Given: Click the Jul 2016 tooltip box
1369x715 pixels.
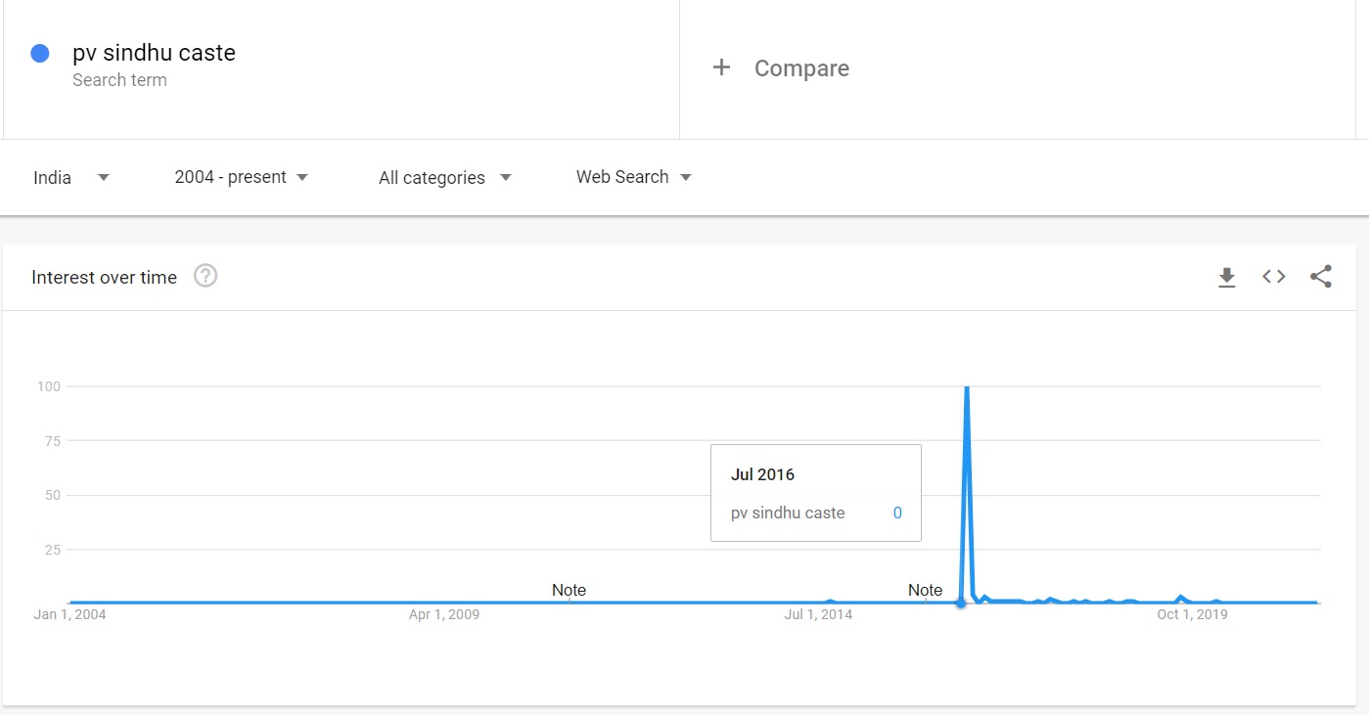Looking at the screenshot, I should [815, 493].
